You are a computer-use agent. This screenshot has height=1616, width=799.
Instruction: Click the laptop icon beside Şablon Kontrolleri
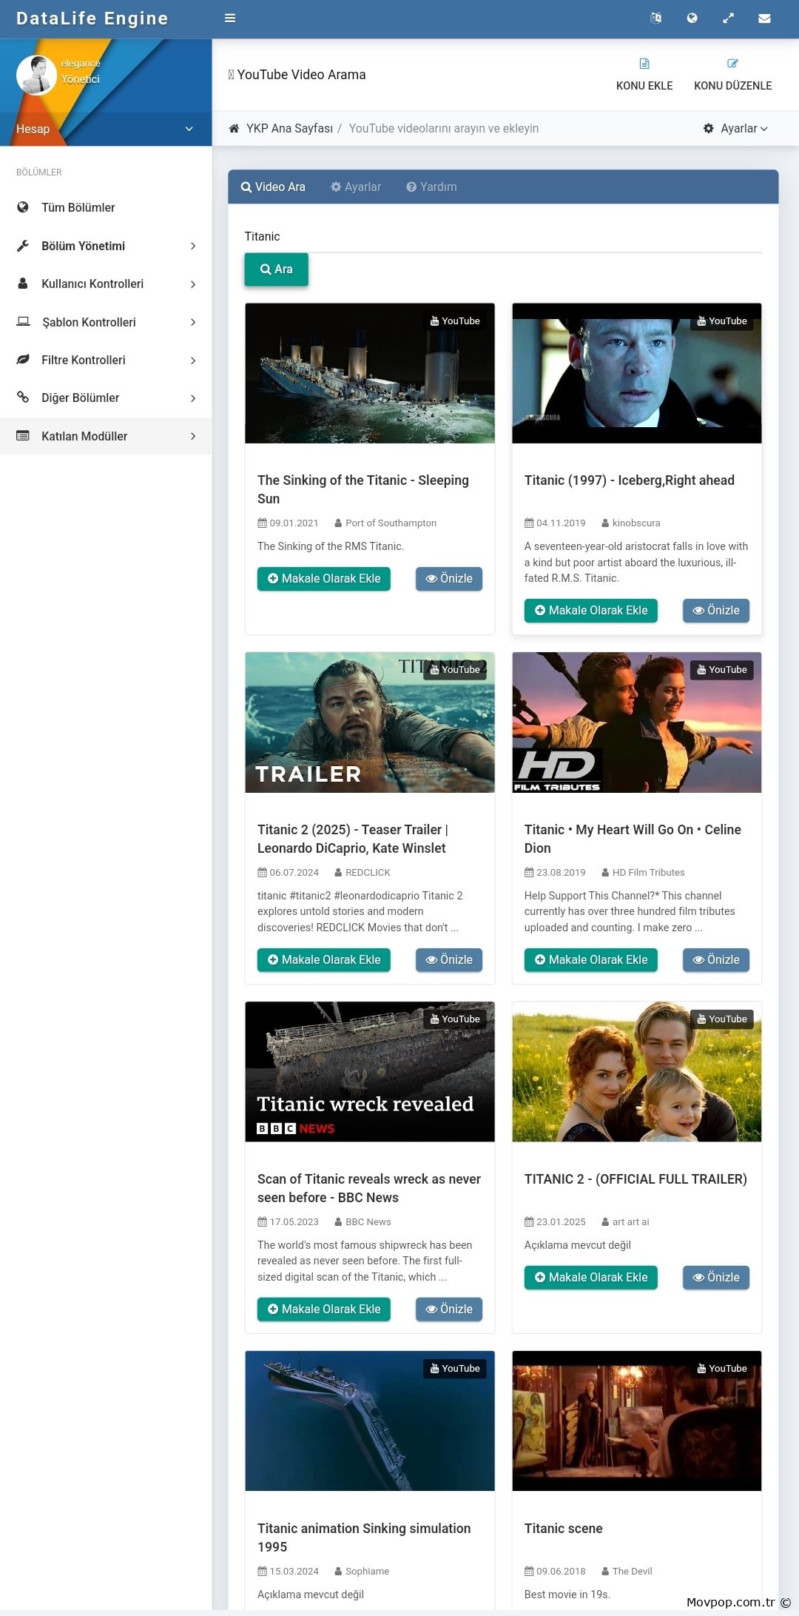tap(23, 321)
